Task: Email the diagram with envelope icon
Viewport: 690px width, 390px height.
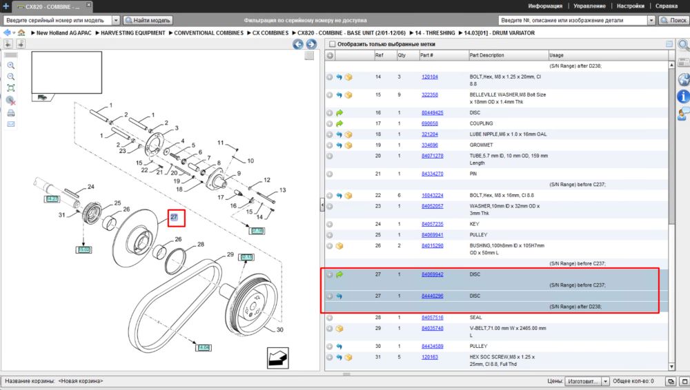Action: tap(11, 124)
